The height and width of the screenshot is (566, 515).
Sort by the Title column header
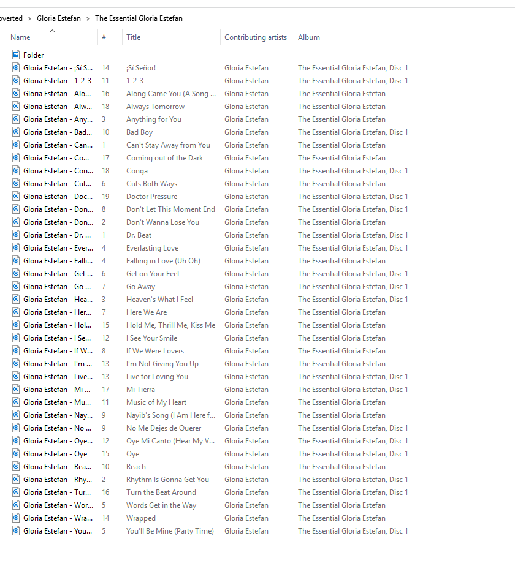(134, 37)
